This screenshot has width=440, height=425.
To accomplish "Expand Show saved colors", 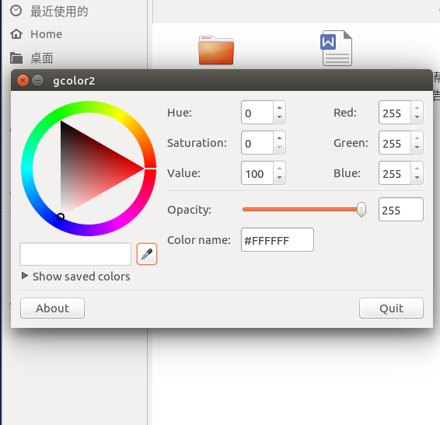I will click(75, 277).
